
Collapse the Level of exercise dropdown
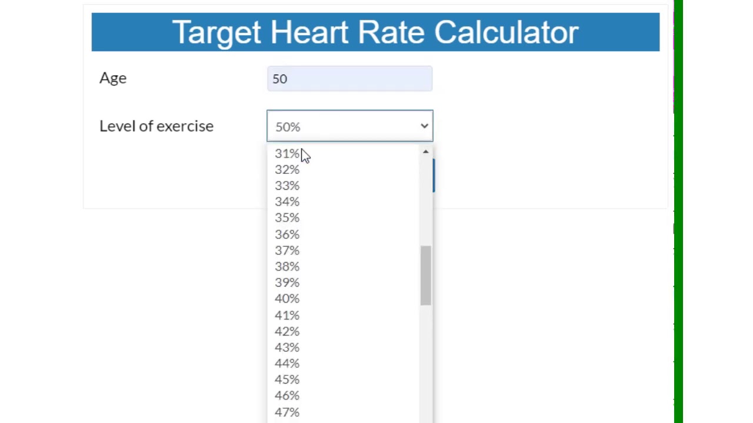[349, 126]
